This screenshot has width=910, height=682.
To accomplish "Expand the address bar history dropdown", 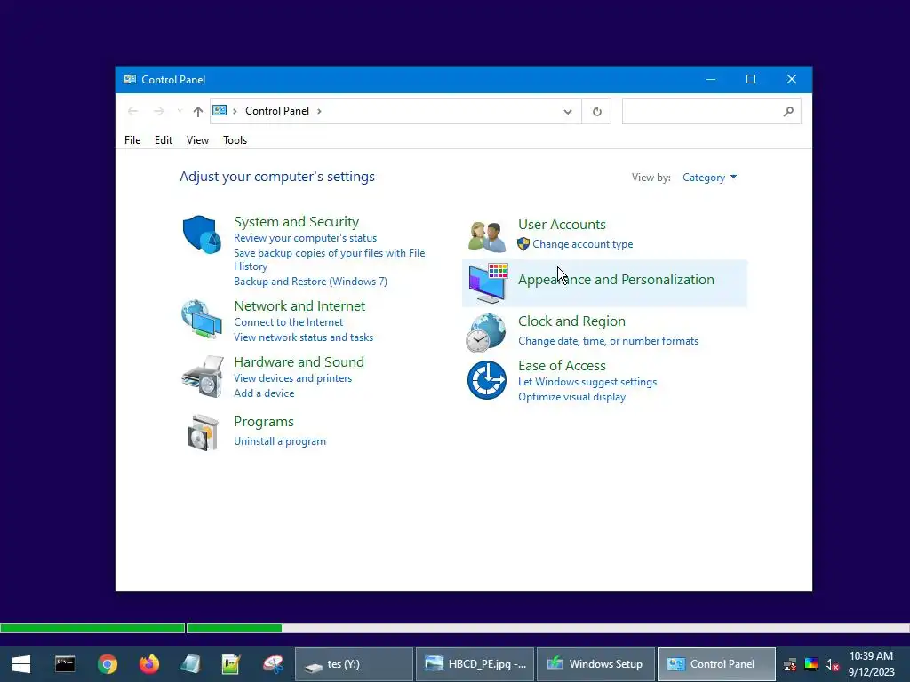I will click(x=568, y=111).
